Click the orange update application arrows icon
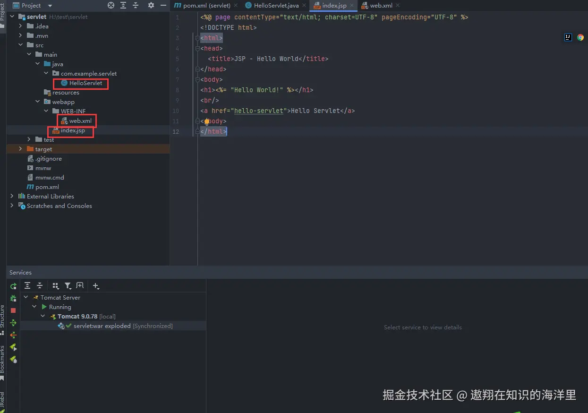The height and width of the screenshot is (413, 588). coord(13,335)
